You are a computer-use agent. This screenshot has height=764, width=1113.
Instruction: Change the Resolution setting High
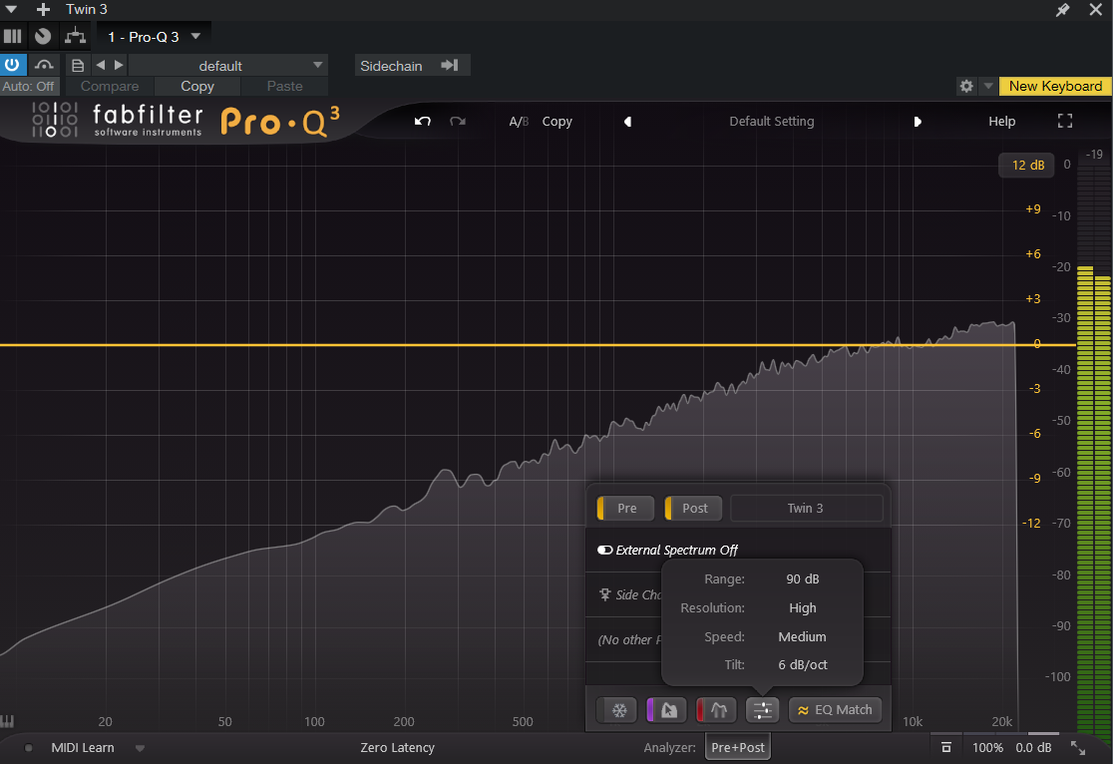(803, 607)
